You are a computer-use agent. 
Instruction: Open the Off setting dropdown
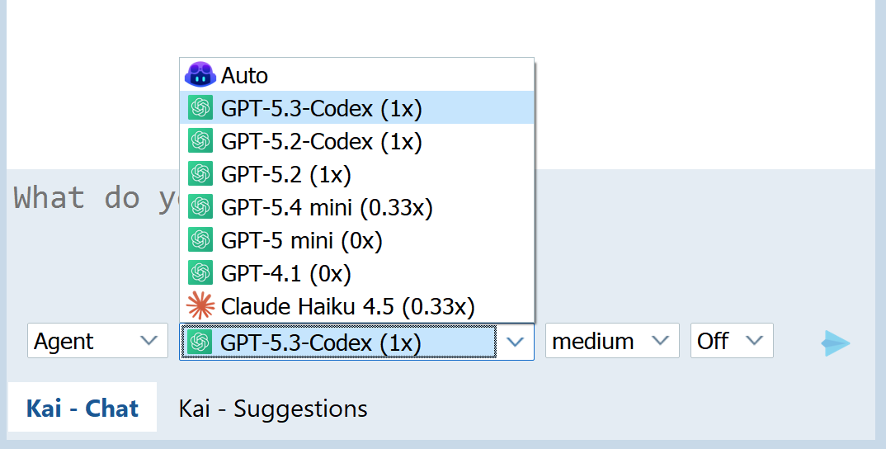(x=732, y=340)
